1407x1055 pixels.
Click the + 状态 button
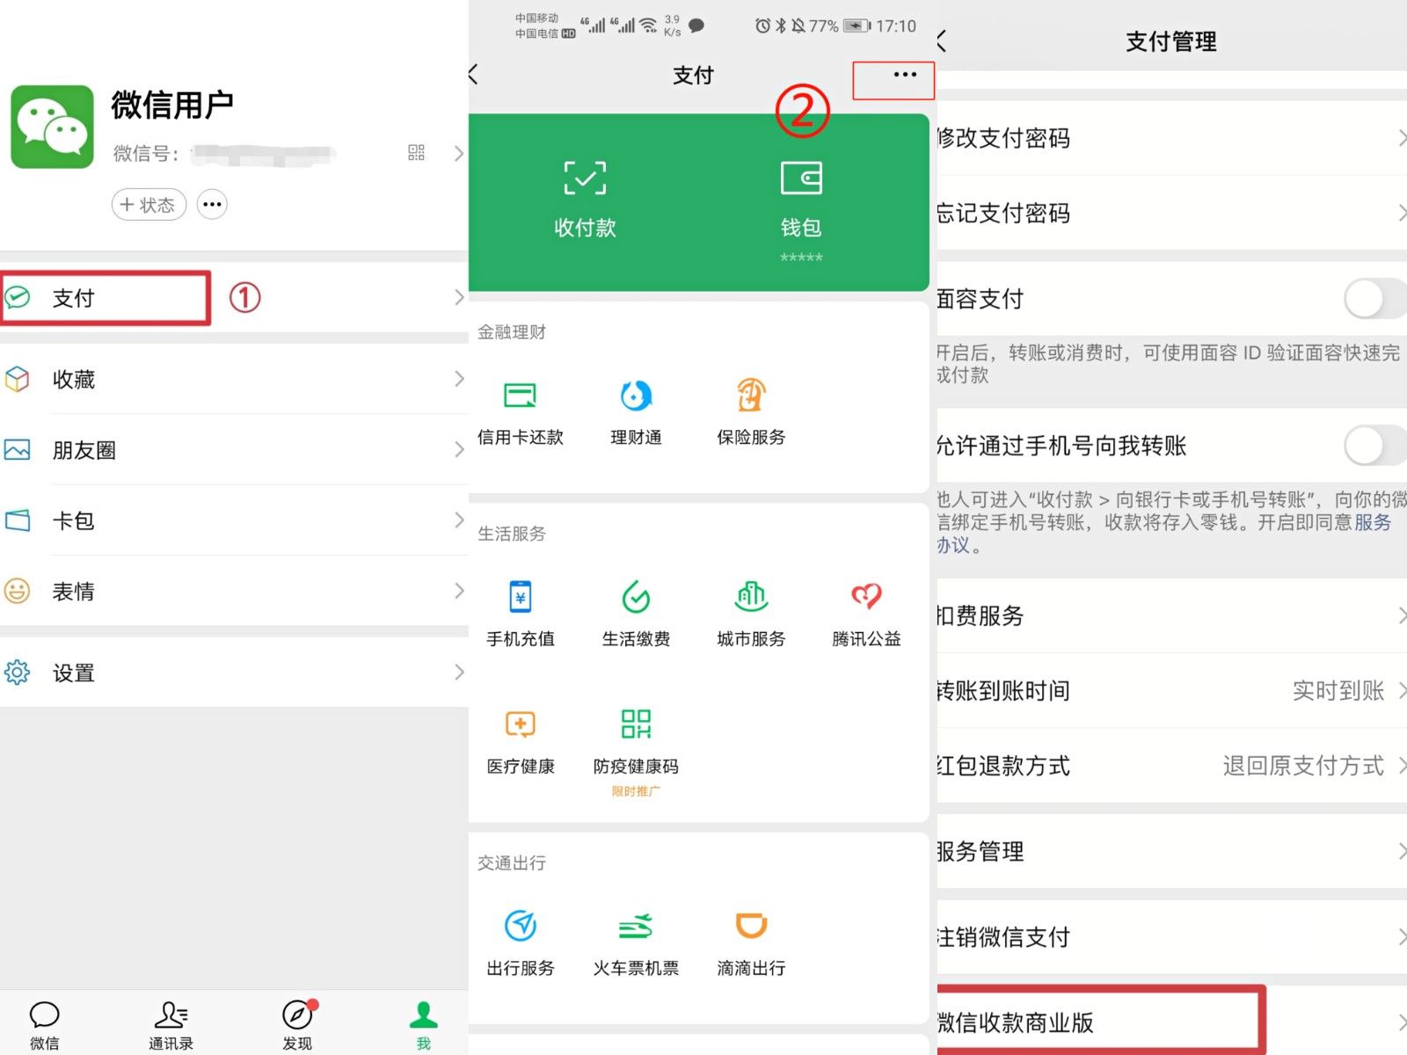149,205
